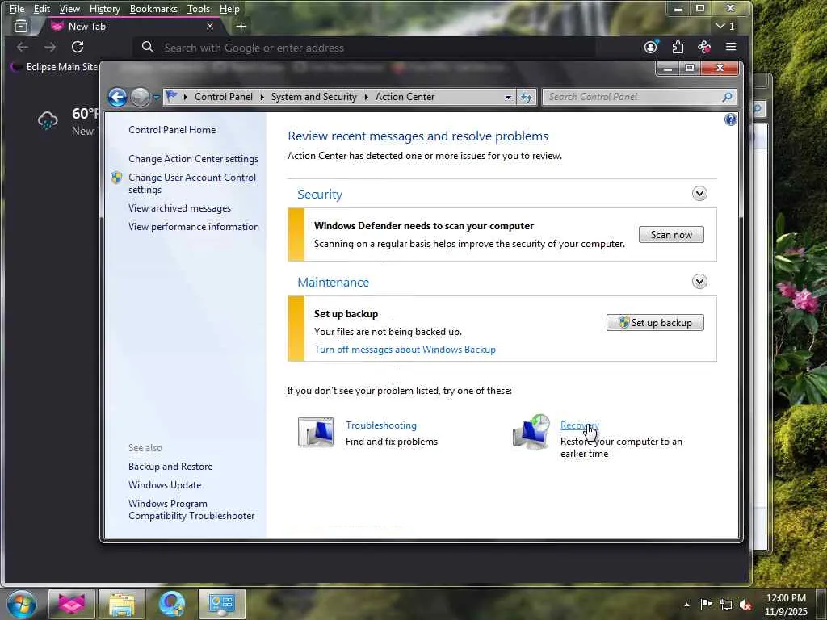Open View archived messages

(x=179, y=208)
